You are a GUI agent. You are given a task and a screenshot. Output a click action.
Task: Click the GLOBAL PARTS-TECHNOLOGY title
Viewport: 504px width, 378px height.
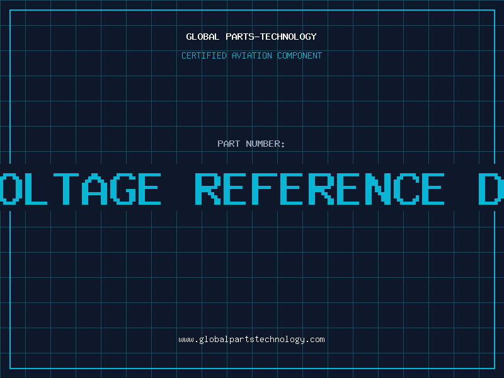pyautogui.click(x=251, y=37)
